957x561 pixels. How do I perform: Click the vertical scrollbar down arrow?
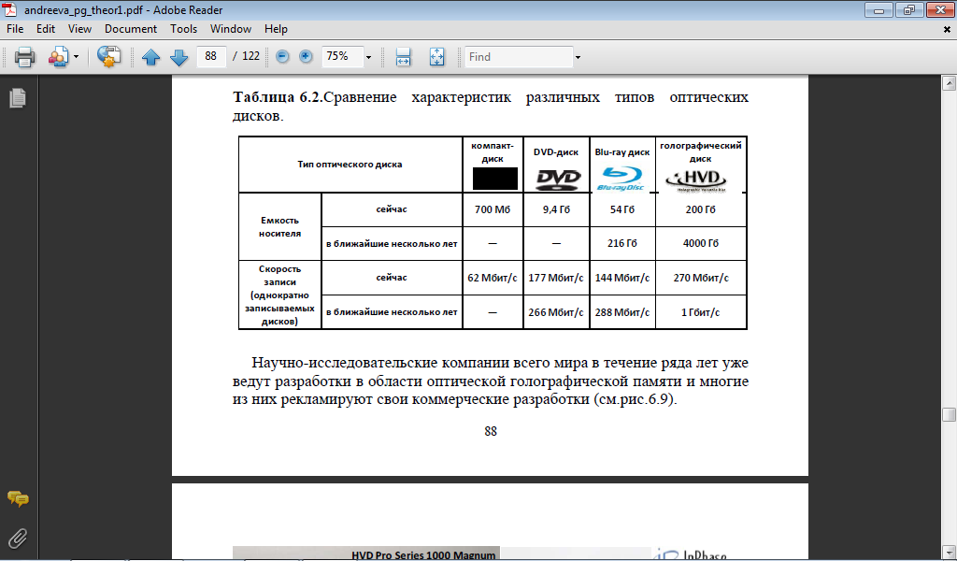[x=949, y=552]
